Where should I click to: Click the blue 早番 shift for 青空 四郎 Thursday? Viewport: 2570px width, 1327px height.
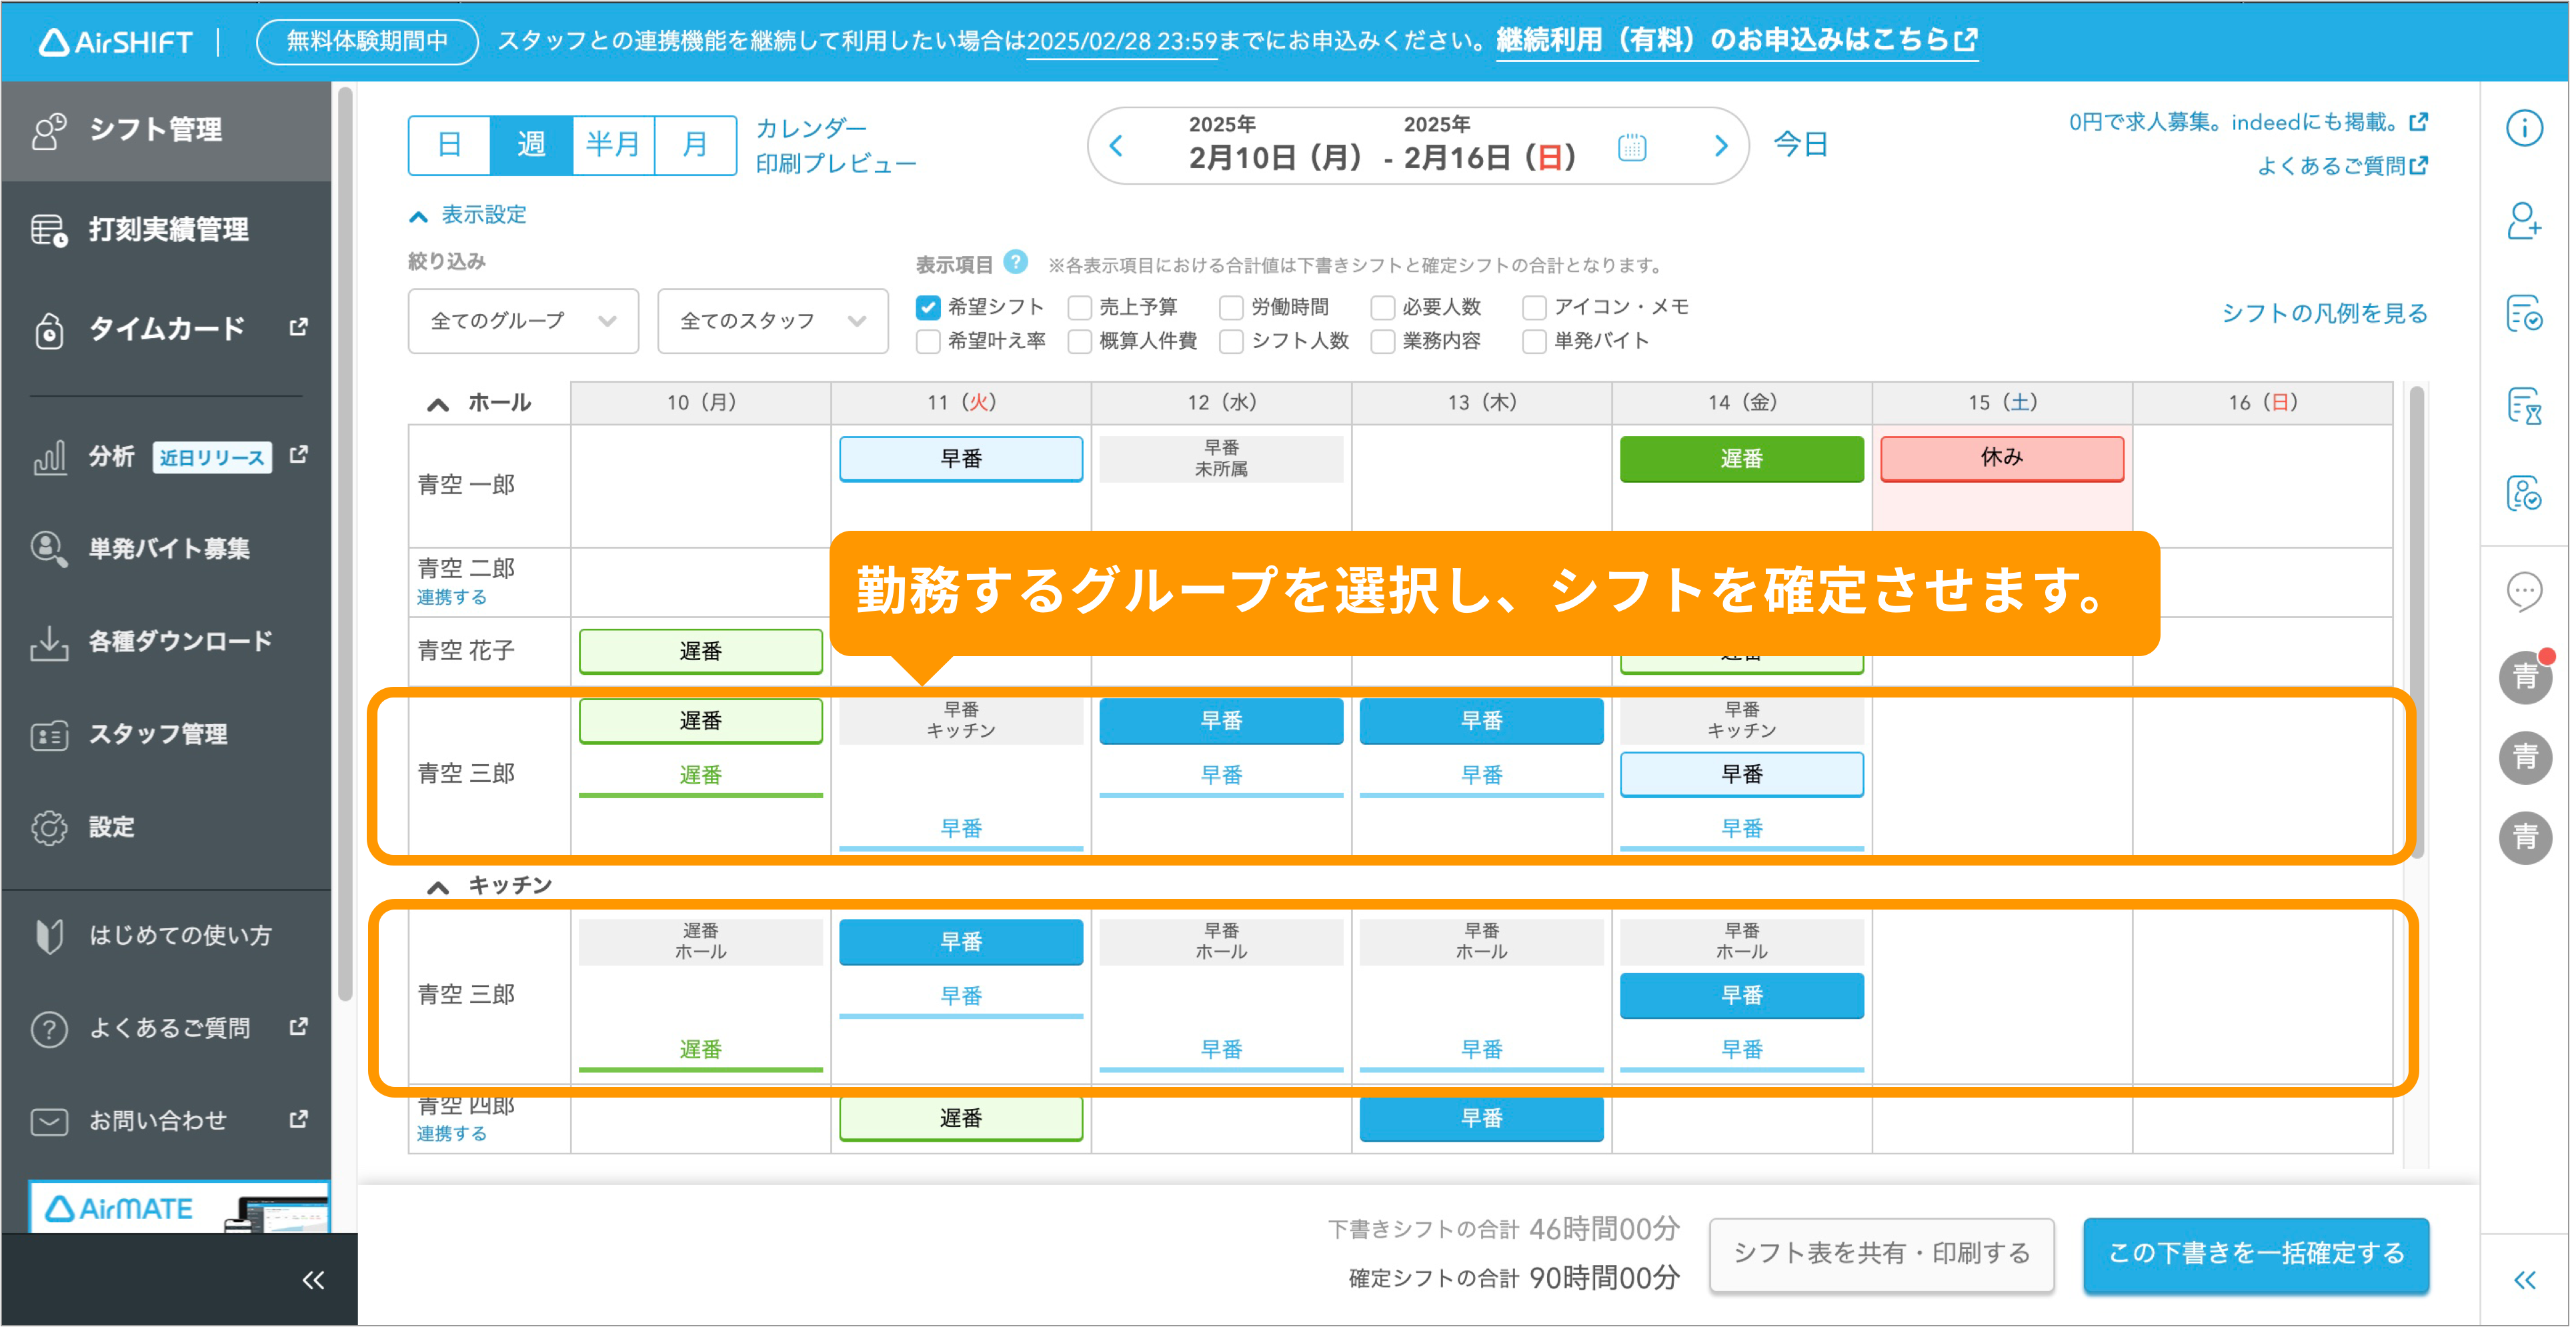(1482, 1120)
